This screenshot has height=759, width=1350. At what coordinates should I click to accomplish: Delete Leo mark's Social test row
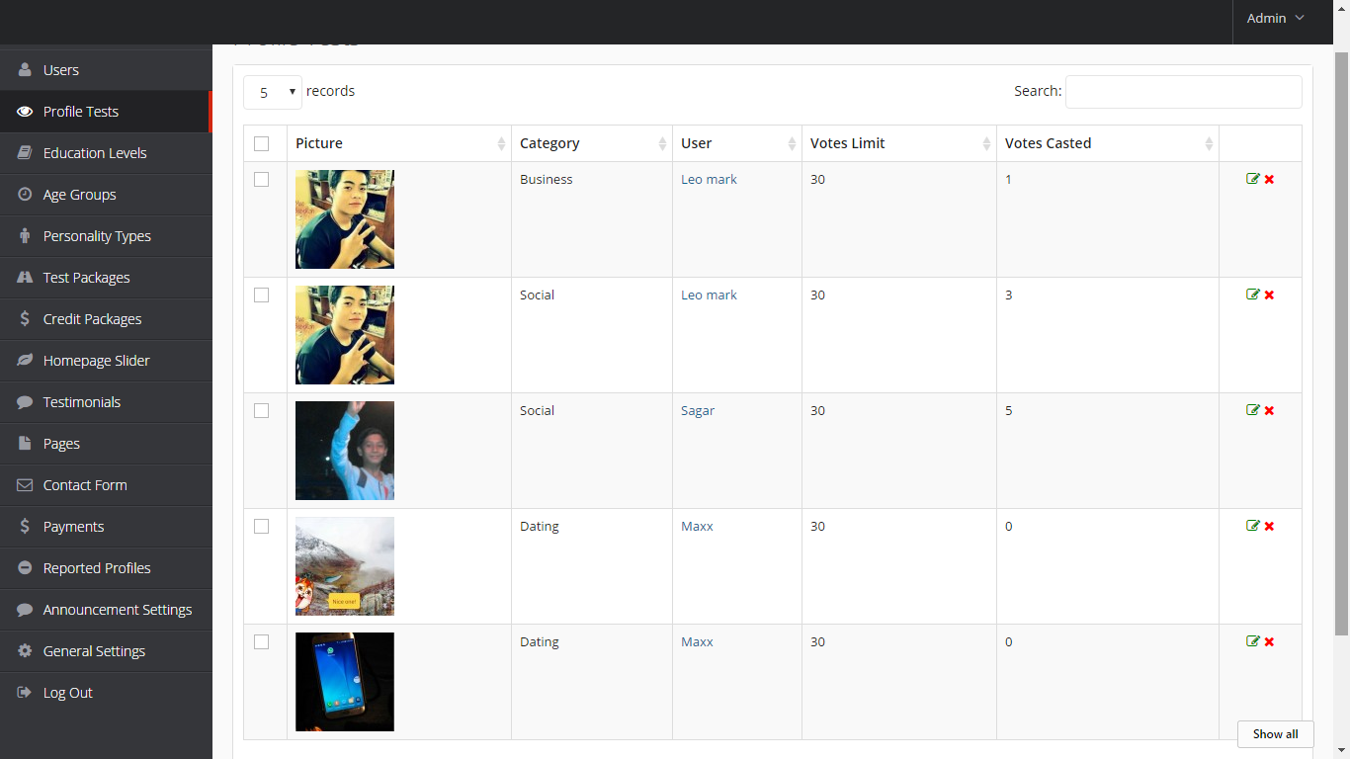[1269, 295]
